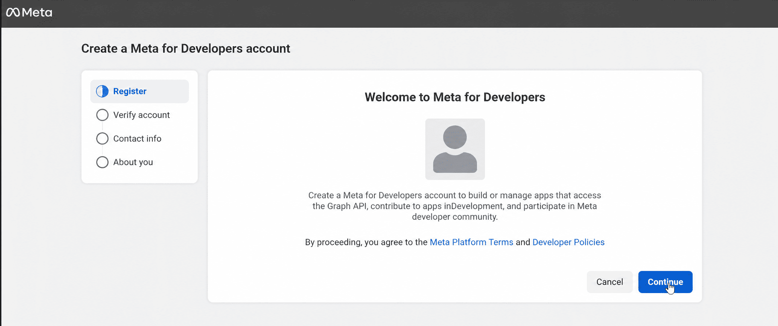Click the empty circle beside Contact info
Screen dimensions: 778x326
[x=102, y=139]
